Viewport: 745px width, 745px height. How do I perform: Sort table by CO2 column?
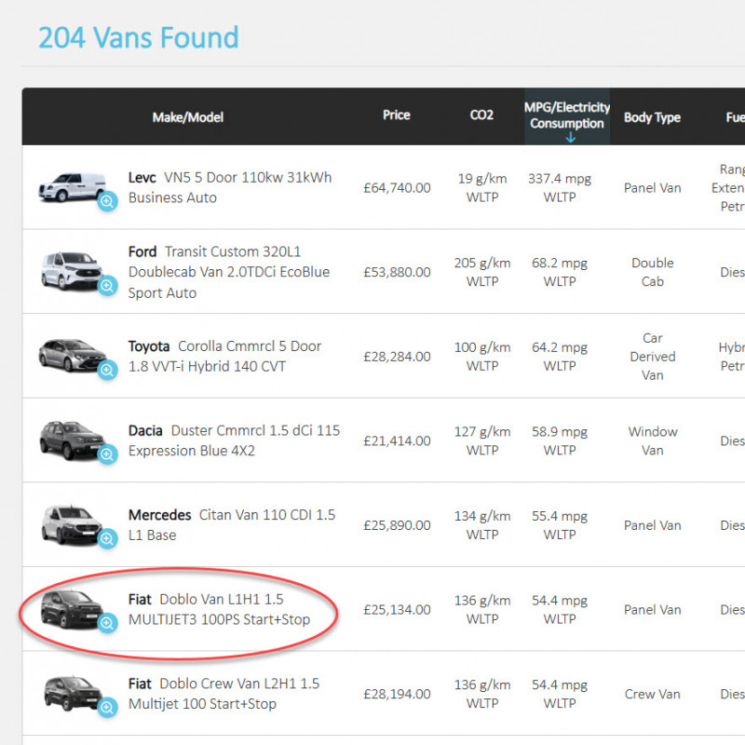(x=481, y=115)
